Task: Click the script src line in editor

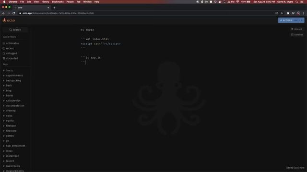Action: 101,43
